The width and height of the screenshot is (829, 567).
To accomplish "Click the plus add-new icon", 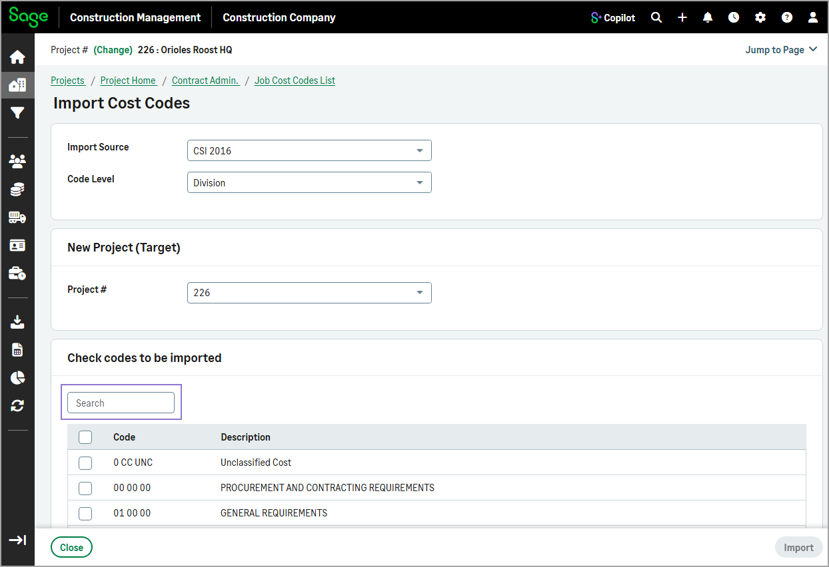I will tap(682, 17).
